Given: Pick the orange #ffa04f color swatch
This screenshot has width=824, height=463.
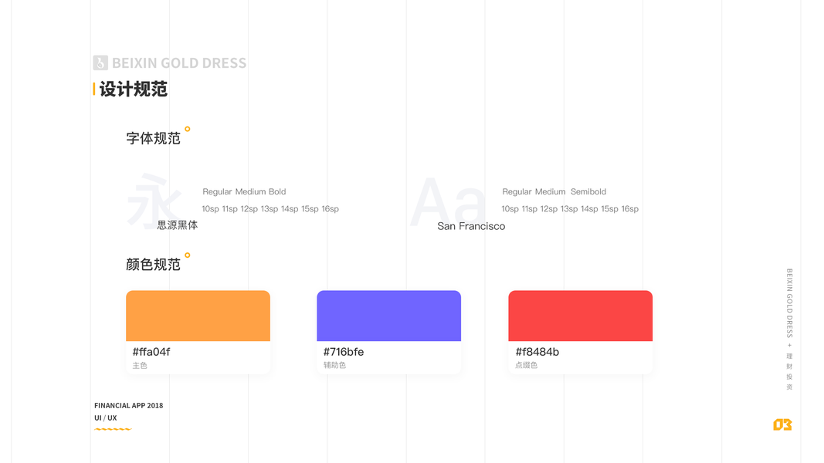Looking at the screenshot, I should pyautogui.click(x=198, y=316).
